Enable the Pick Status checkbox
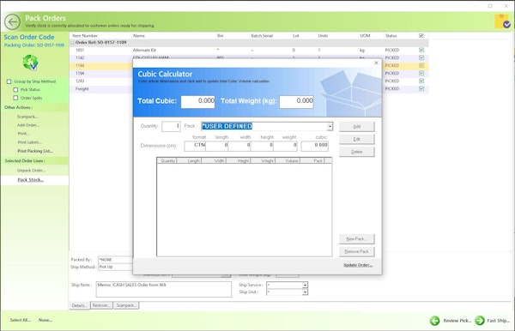515x331 pixels. coord(15,89)
